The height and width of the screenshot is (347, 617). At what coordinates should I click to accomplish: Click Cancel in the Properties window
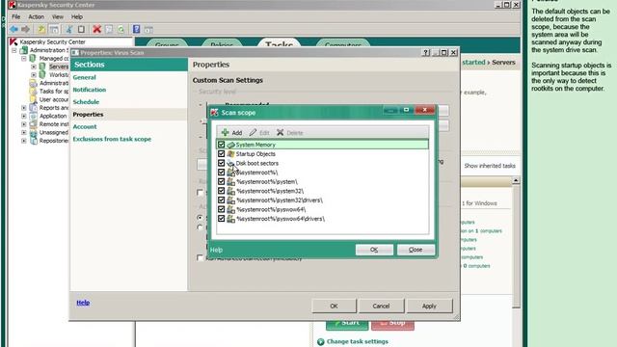point(381,306)
